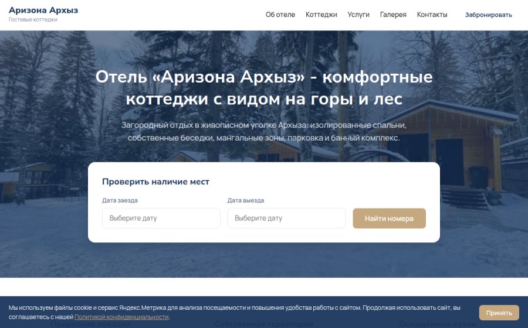
Task: Open the Контакты navigation link
Action: 432,15
